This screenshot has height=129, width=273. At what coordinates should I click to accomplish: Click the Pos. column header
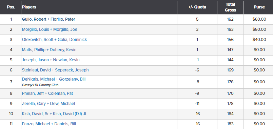(x=11, y=7)
